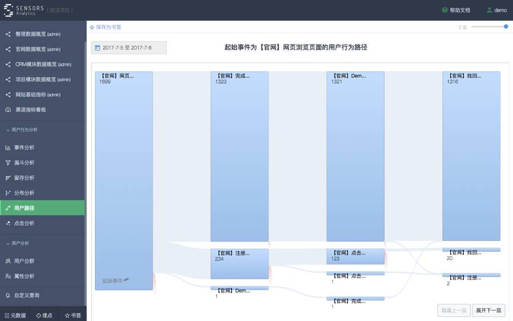Open 帮助文档 help documentation
This screenshot has width=513, height=321.
(455, 10)
